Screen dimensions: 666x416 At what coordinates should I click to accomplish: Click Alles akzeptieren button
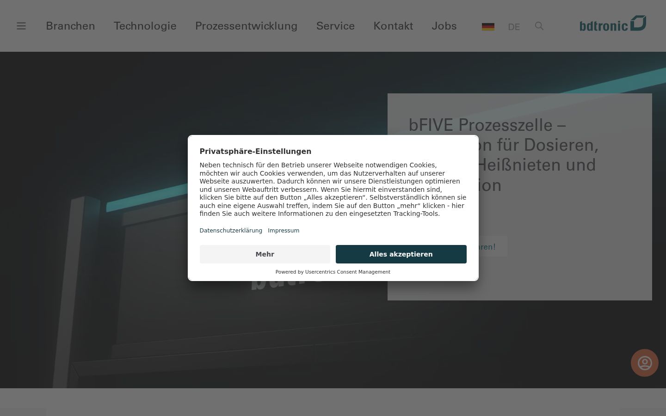[x=401, y=254]
